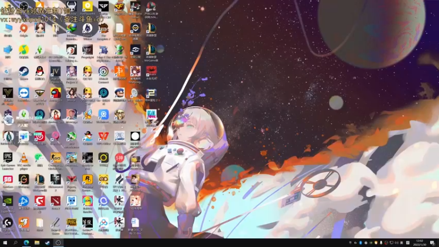Launch Epic Games Launcher from desktop
439x247 pixels.
[8, 158]
